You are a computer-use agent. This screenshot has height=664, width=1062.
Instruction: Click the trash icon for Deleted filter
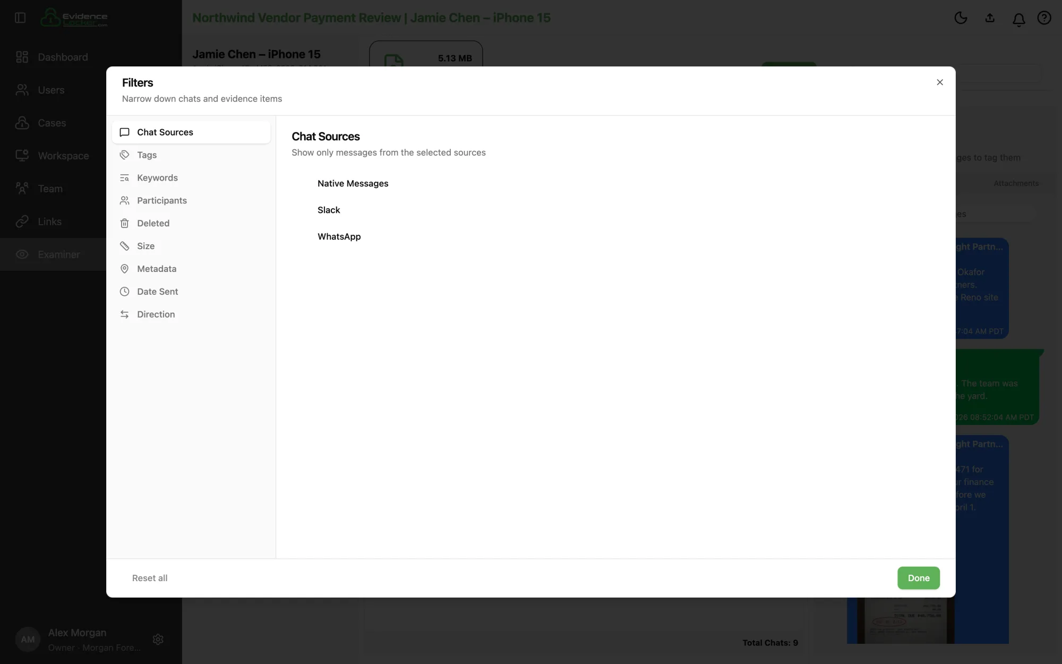[124, 224]
